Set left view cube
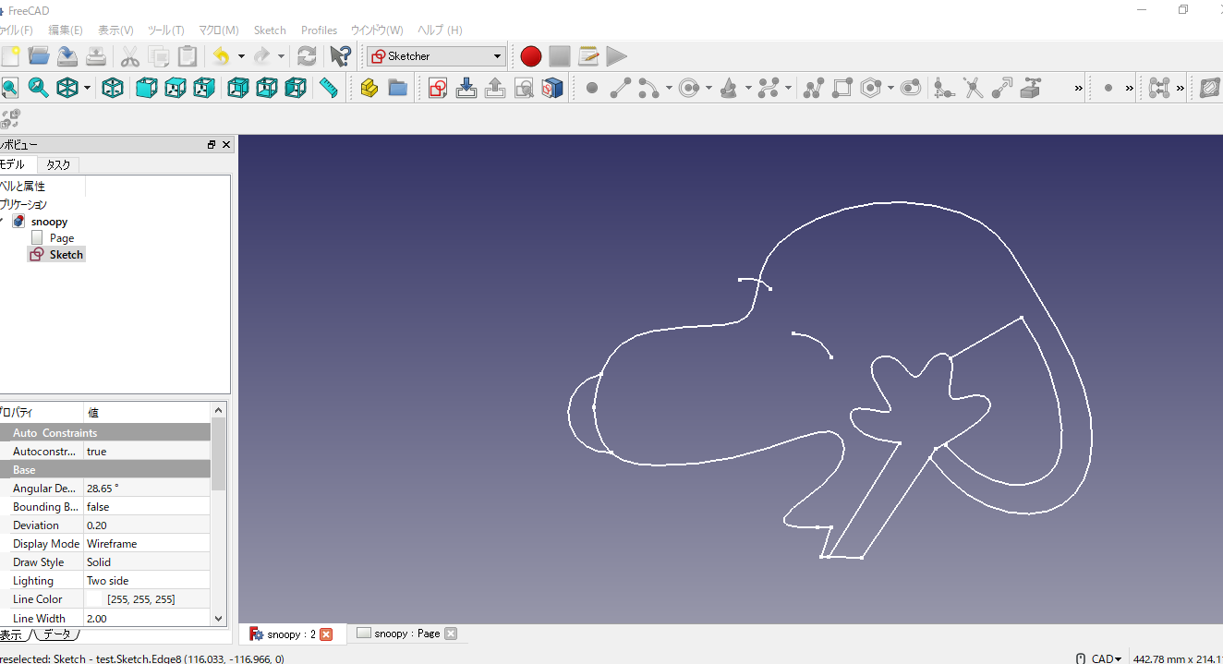The height and width of the screenshot is (664, 1223). pyautogui.click(x=295, y=88)
